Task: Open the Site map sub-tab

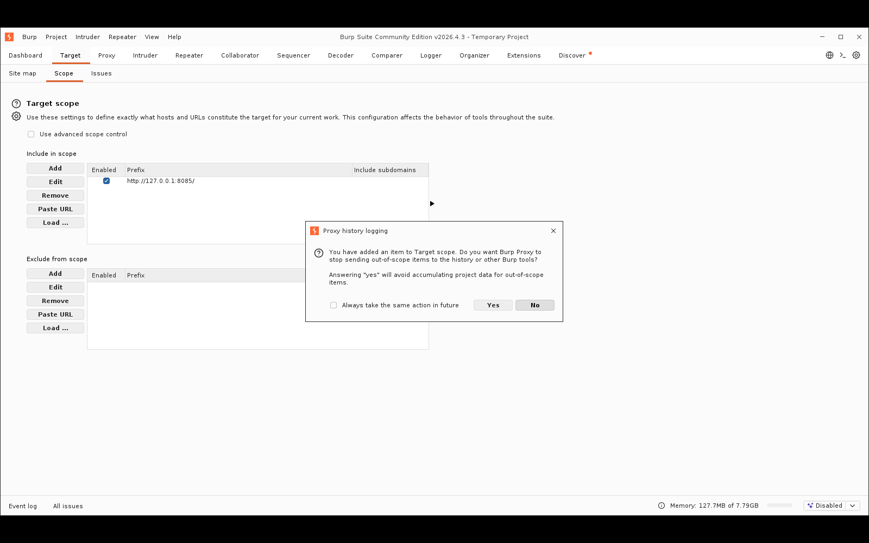Action: pyautogui.click(x=22, y=73)
